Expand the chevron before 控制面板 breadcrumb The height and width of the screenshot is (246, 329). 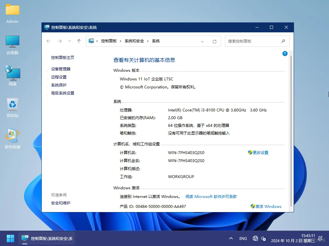click(97, 41)
